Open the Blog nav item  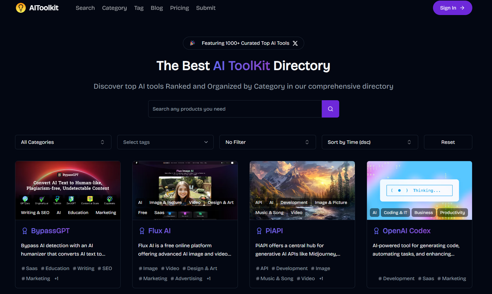pyautogui.click(x=157, y=8)
